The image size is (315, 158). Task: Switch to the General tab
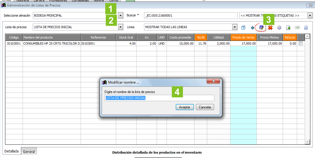coord(29,151)
